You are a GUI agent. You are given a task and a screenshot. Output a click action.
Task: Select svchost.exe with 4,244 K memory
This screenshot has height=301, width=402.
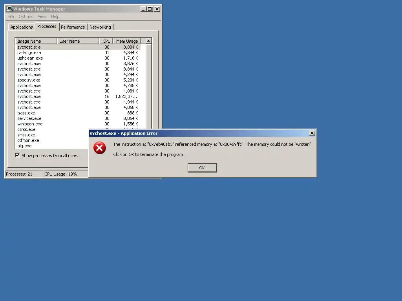tap(79, 74)
